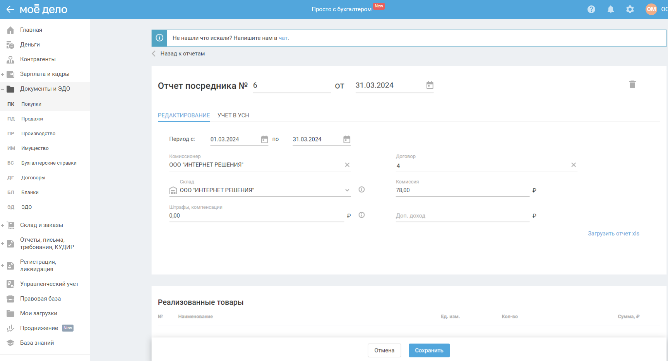
Task: Show info tooltip next to Склад
Action: 361,190
